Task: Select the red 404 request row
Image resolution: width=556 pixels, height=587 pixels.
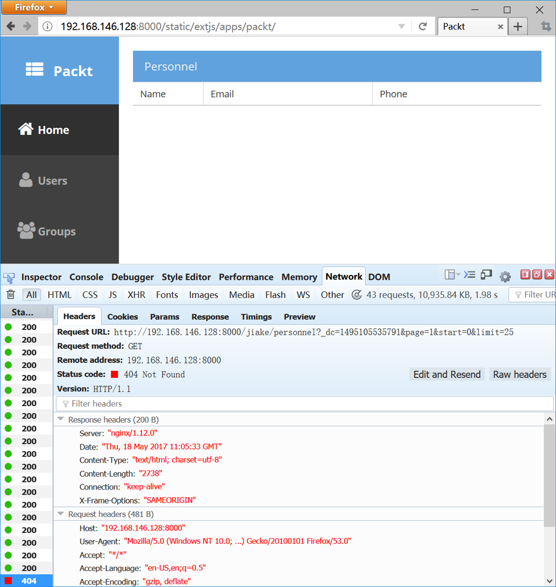Action: (27, 581)
